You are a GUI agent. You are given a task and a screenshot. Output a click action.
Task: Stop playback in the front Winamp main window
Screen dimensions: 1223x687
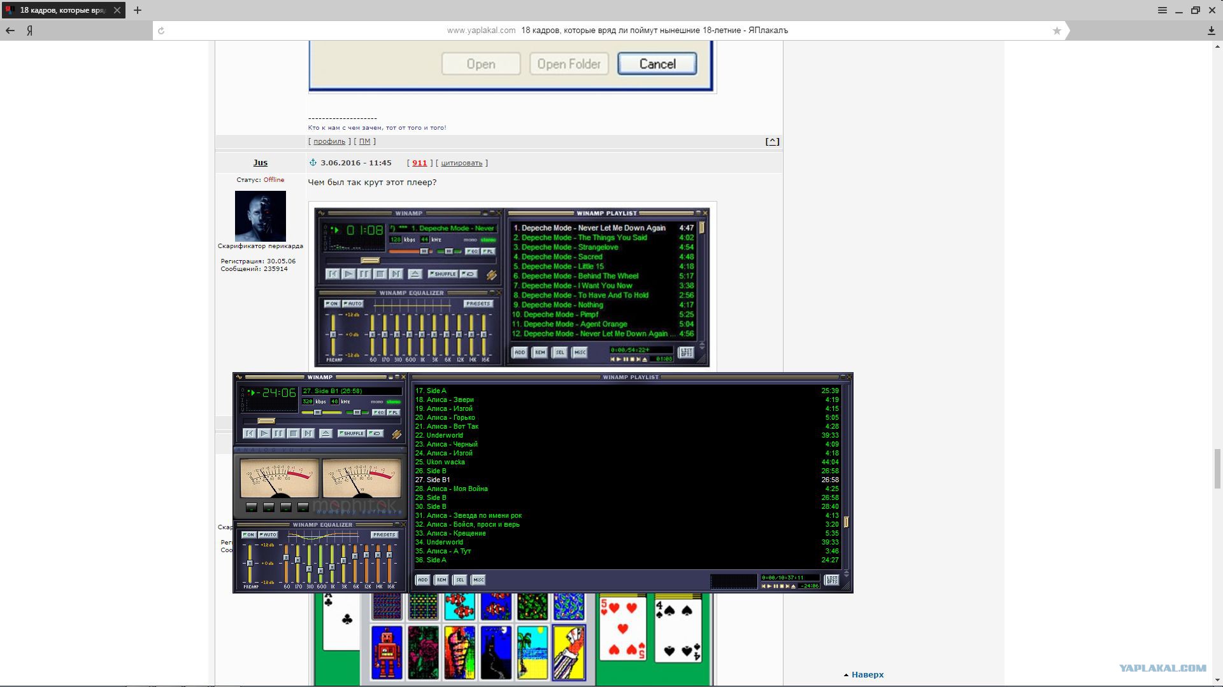[x=293, y=433]
